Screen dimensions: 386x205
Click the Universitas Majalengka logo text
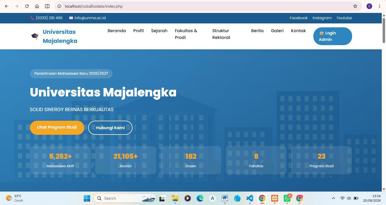(x=60, y=36)
